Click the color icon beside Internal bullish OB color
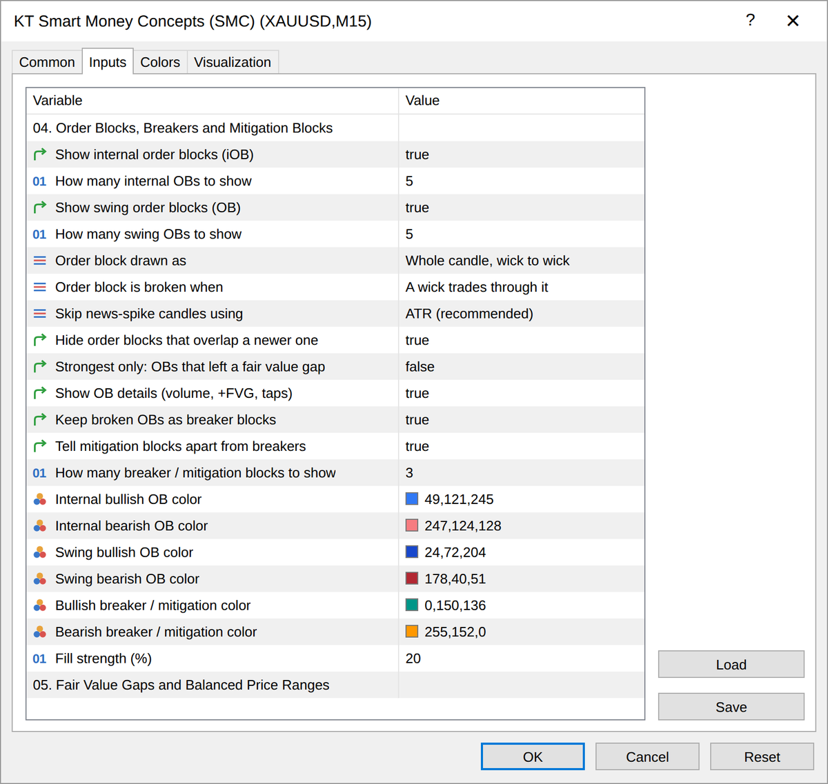This screenshot has width=828, height=784. (40, 499)
